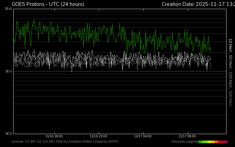Viewport: 235px width, 147px height.
Task: Click the Creation Date text
Action: (198, 4)
